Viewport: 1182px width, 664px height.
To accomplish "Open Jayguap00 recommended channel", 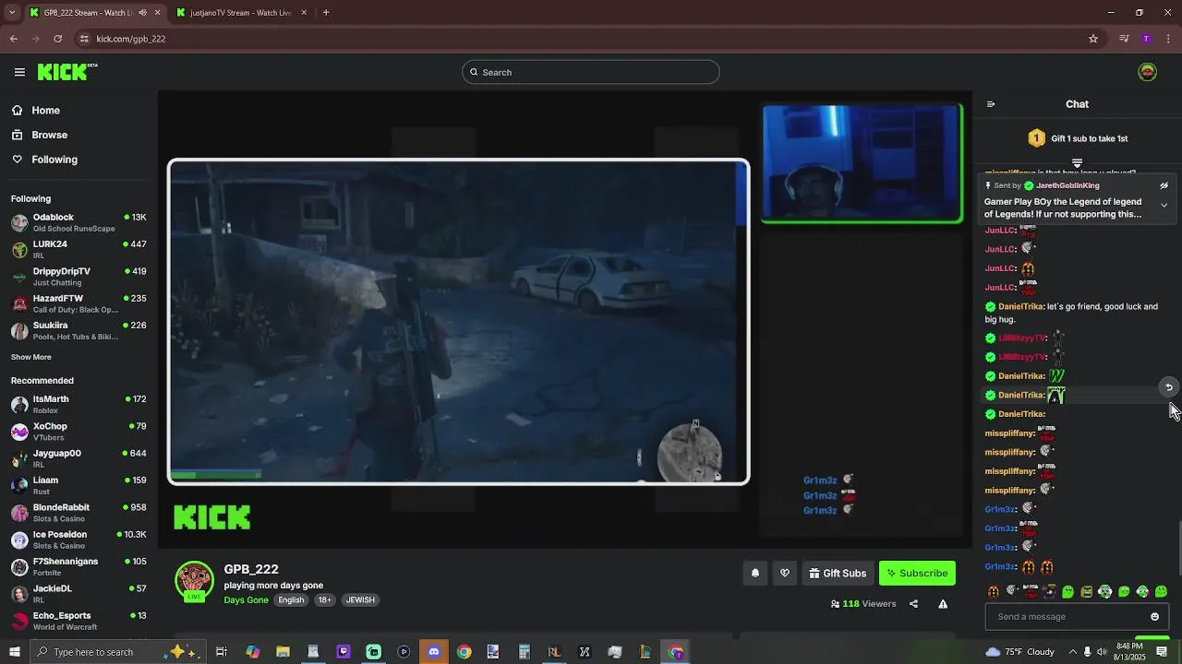I will (78, 458).
